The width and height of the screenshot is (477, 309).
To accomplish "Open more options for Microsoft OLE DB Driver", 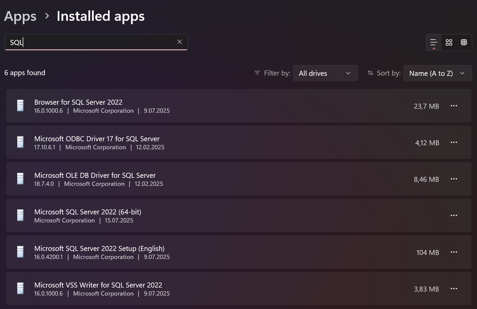I will tap(454, 179).
